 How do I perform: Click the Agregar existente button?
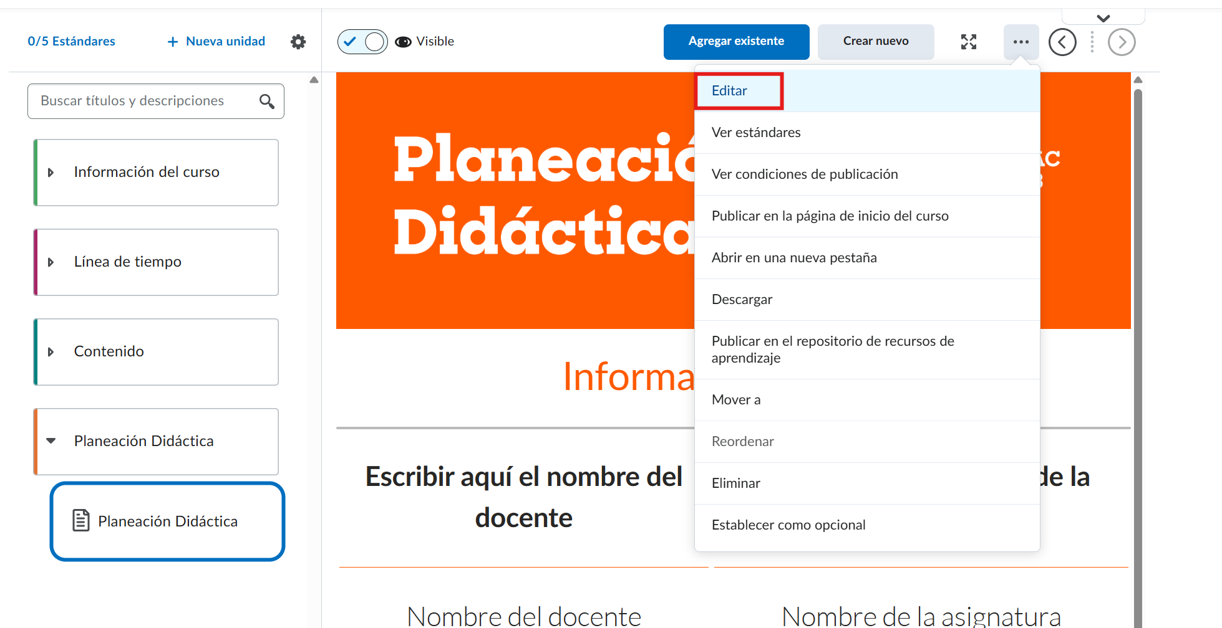(x=736, y=42)
